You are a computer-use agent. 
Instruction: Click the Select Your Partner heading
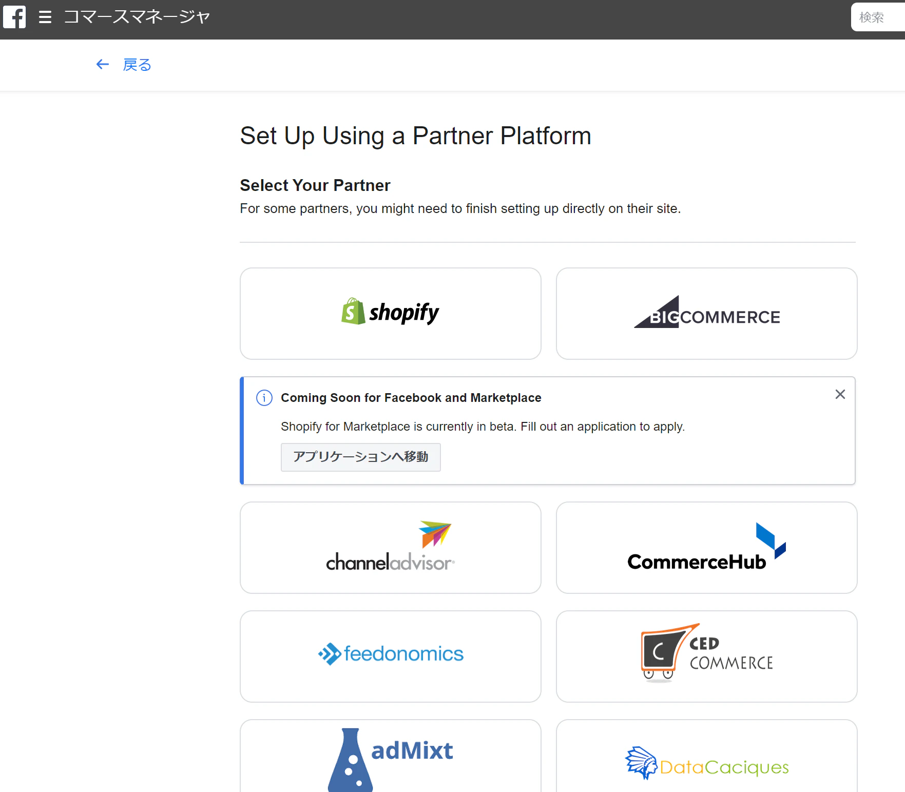click(x=315, y=185)
